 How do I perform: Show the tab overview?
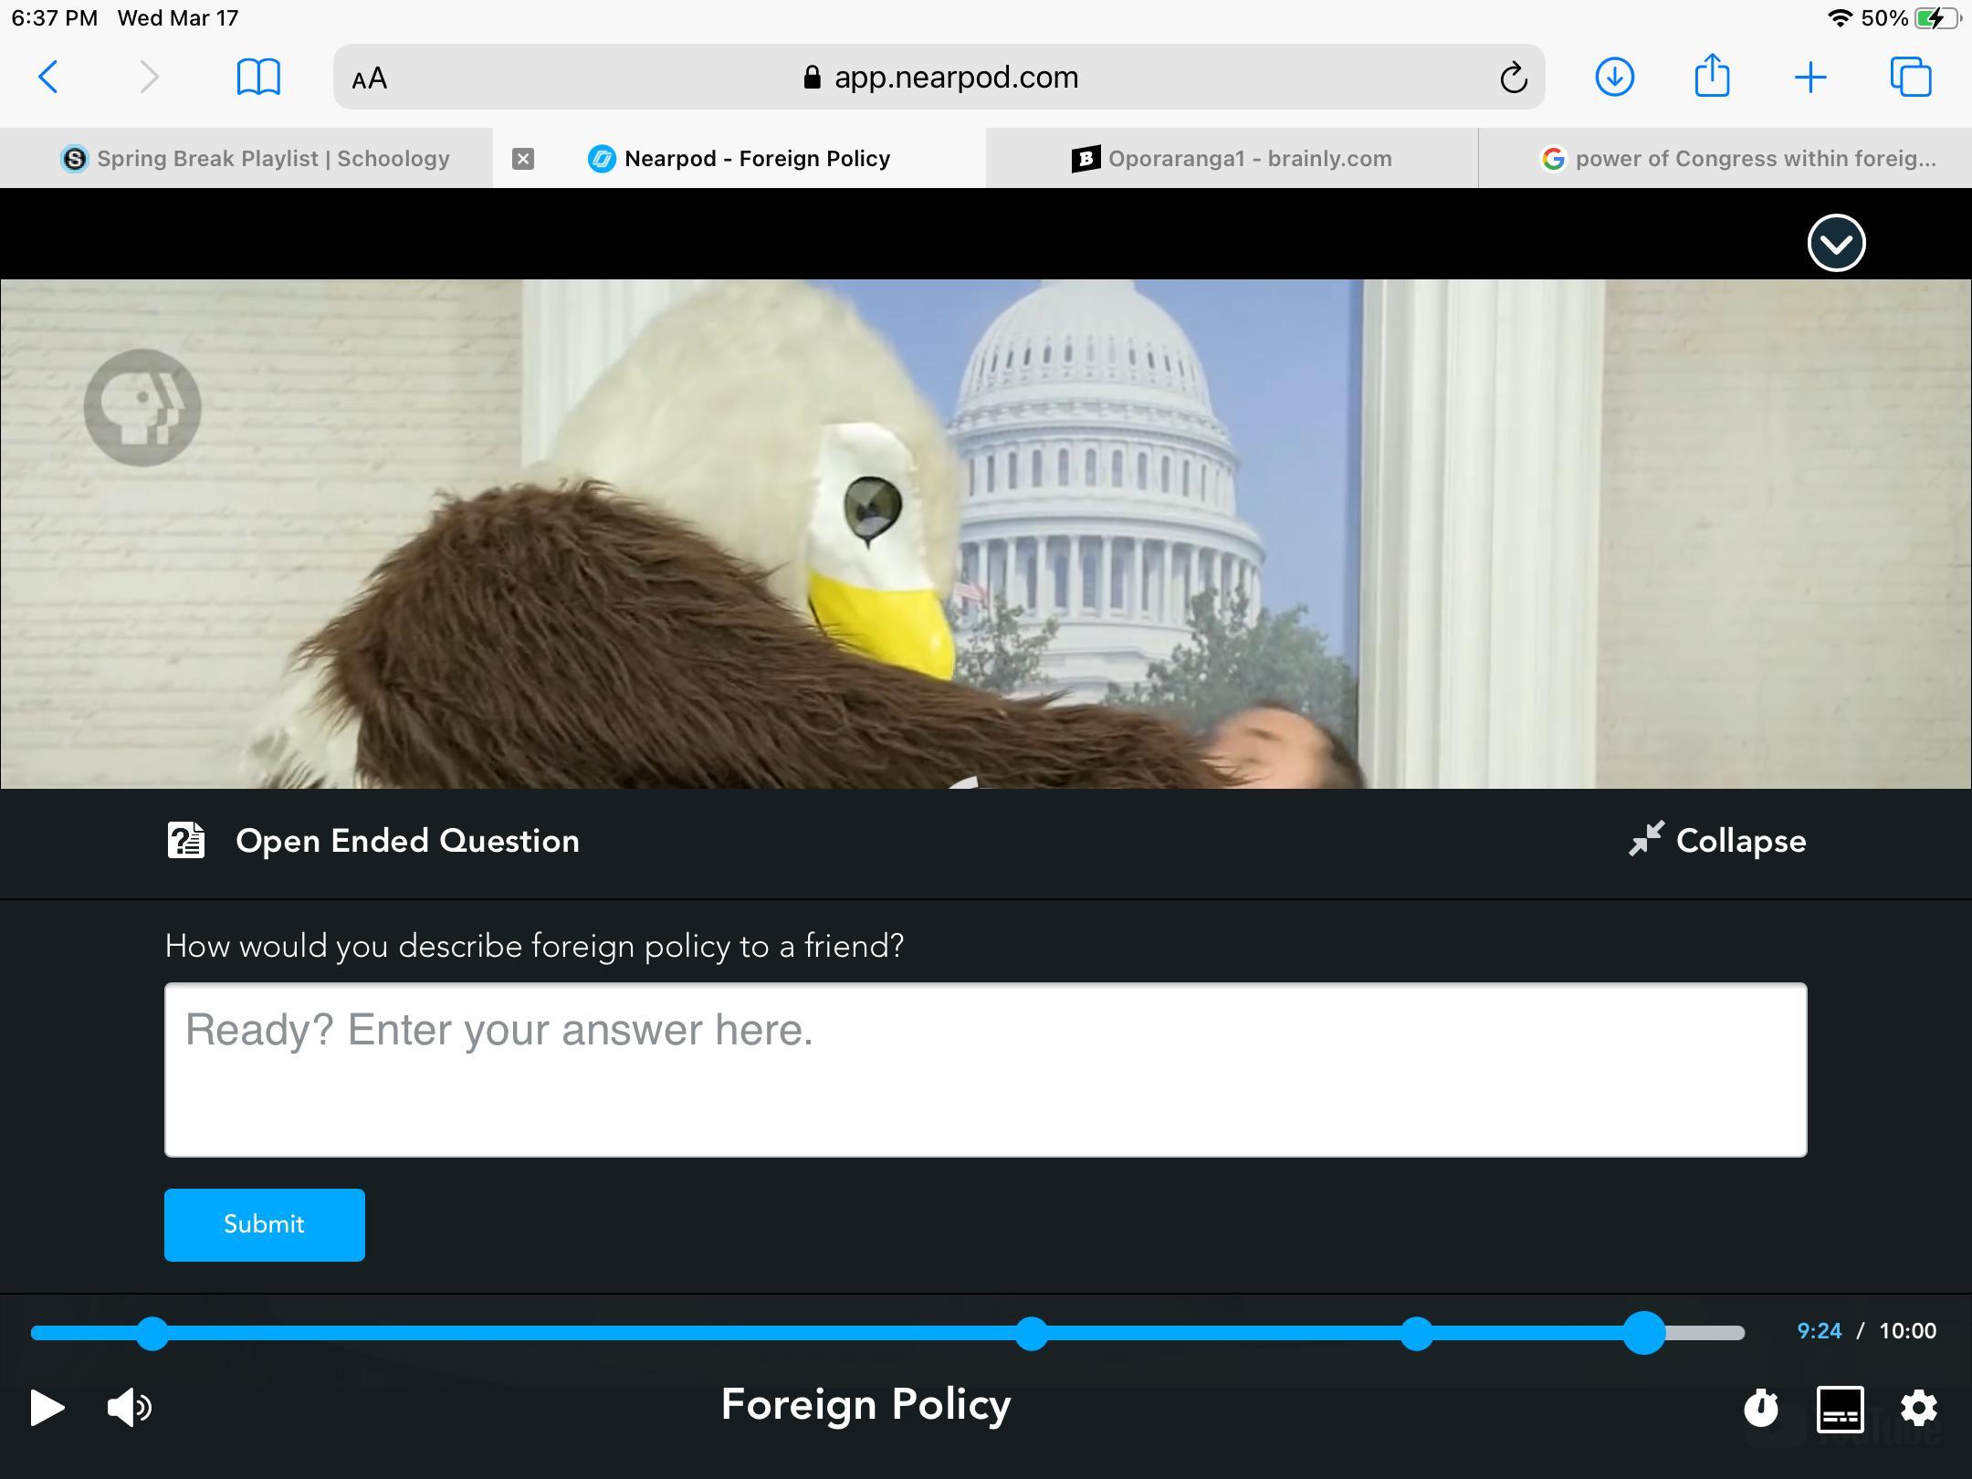pos(1910,77)
